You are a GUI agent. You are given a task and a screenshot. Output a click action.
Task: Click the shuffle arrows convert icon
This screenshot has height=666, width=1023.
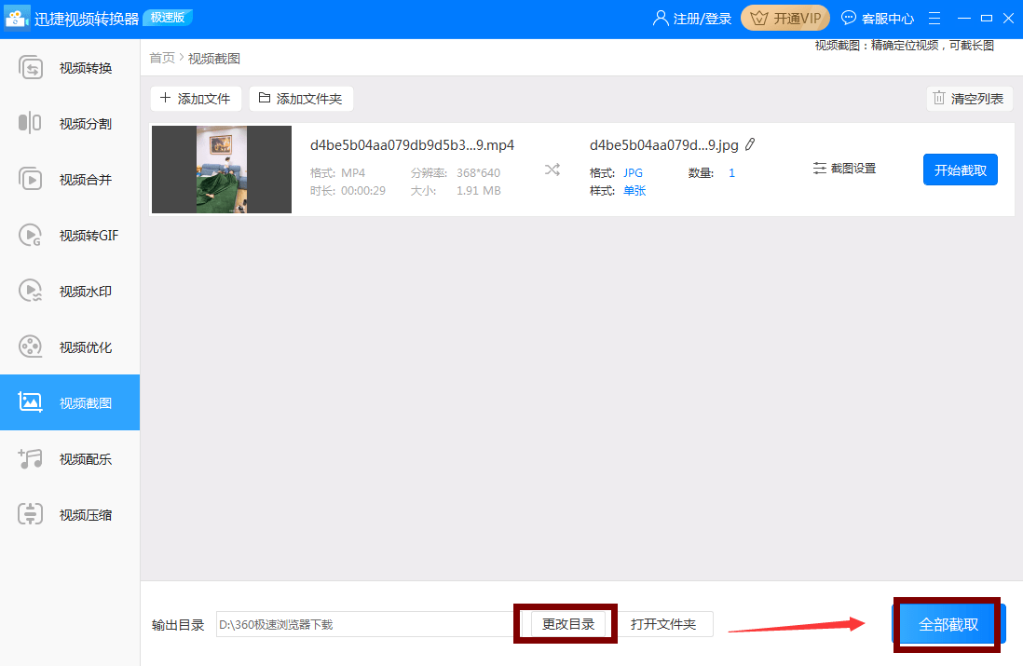[552, 170]
